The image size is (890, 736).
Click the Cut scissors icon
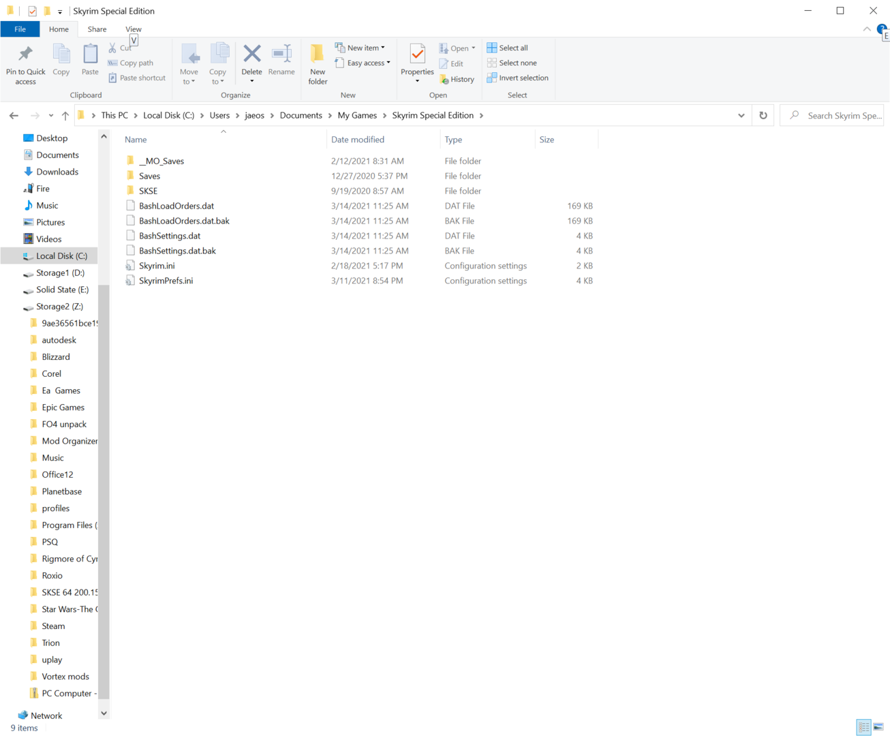(112, 48)
